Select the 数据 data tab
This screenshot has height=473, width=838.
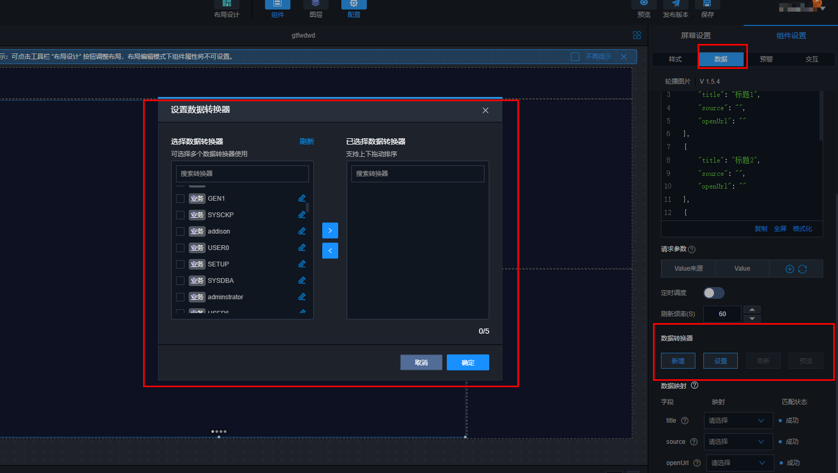(721, 59)
